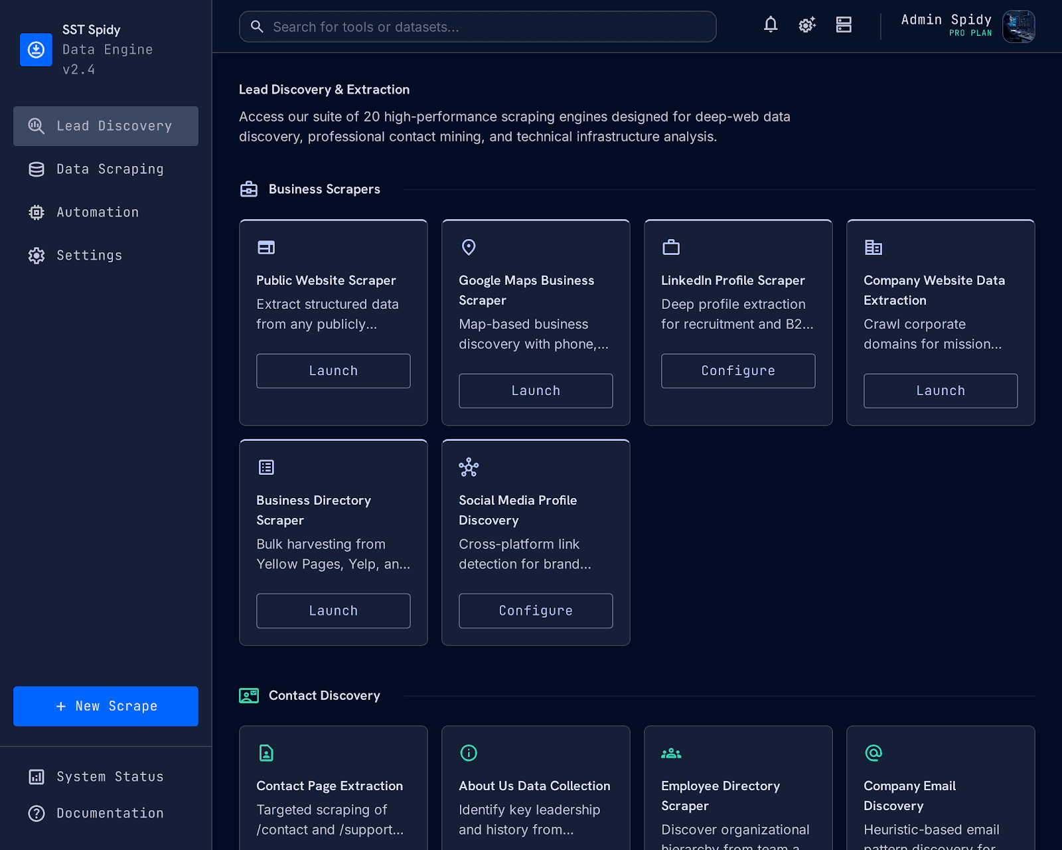This screenshot has height=850, width=1062.
Task: Click the Google Maps location pin icon
Action: click(x=469, y=248)
